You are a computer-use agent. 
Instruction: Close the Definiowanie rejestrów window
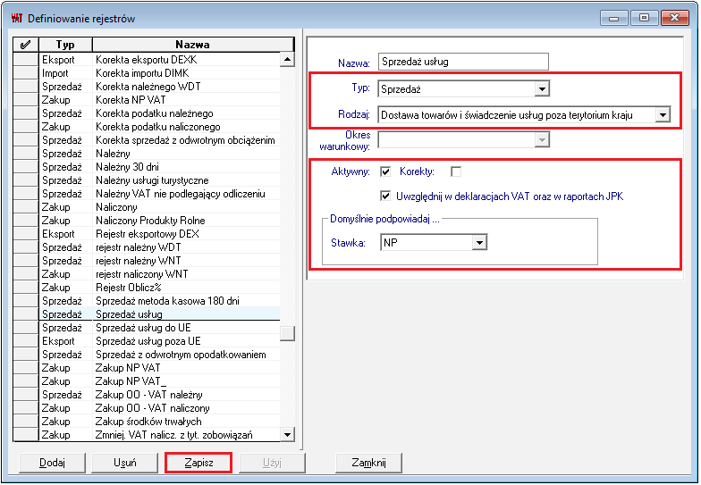point(674,18)
